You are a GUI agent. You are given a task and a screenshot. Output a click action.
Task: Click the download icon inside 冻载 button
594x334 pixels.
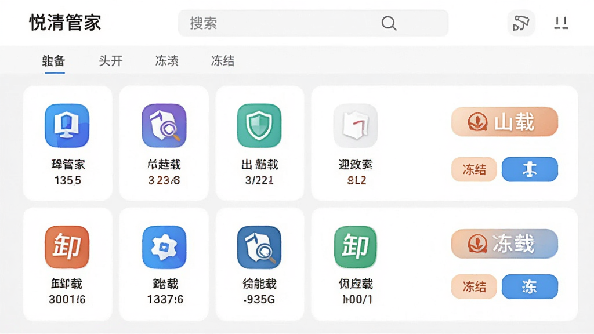tap(477, 244)
